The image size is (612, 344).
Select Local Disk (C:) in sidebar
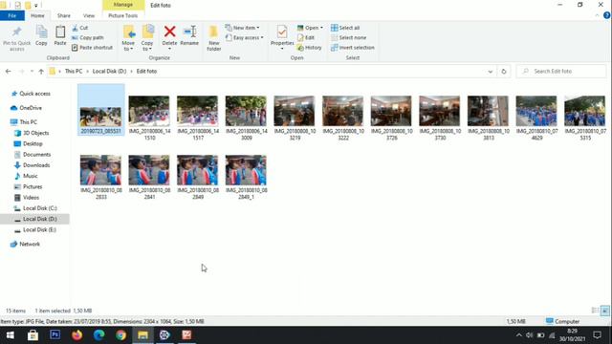(35, 208)
